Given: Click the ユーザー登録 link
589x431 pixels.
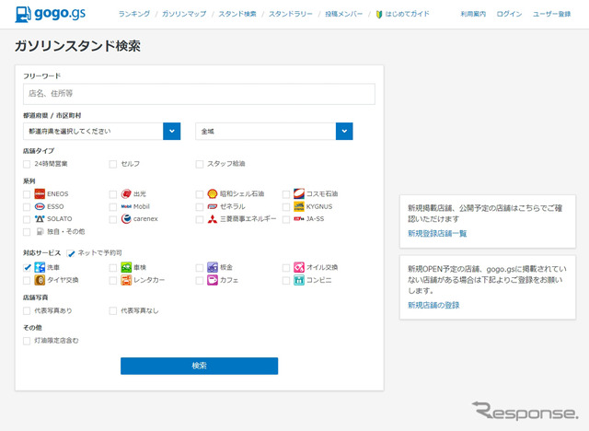Looking at the screenshot, I should [552, 14].
